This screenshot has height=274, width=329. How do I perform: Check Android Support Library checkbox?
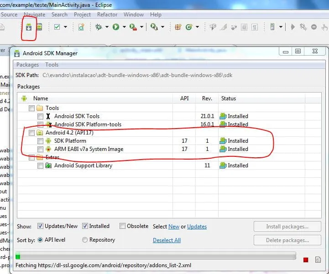tap(40, 165)
